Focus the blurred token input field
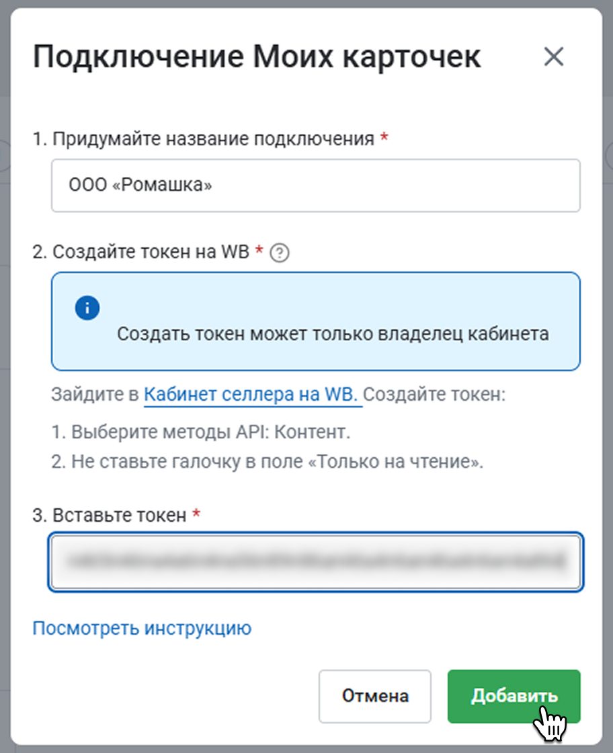Viewport: 613px width, 753px height. 316,561
